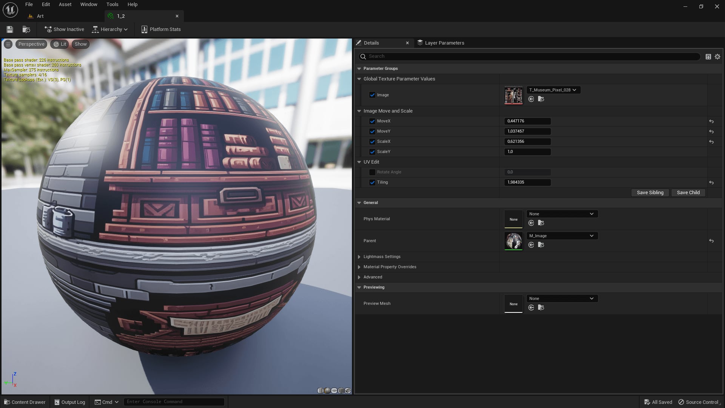This screenshot has width=725, height=408.
Task: Click the console command input field
Action: click(x=174, y=402)
